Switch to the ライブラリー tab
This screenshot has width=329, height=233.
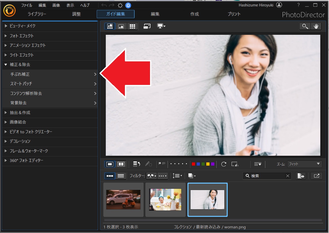tap(37, 14)
